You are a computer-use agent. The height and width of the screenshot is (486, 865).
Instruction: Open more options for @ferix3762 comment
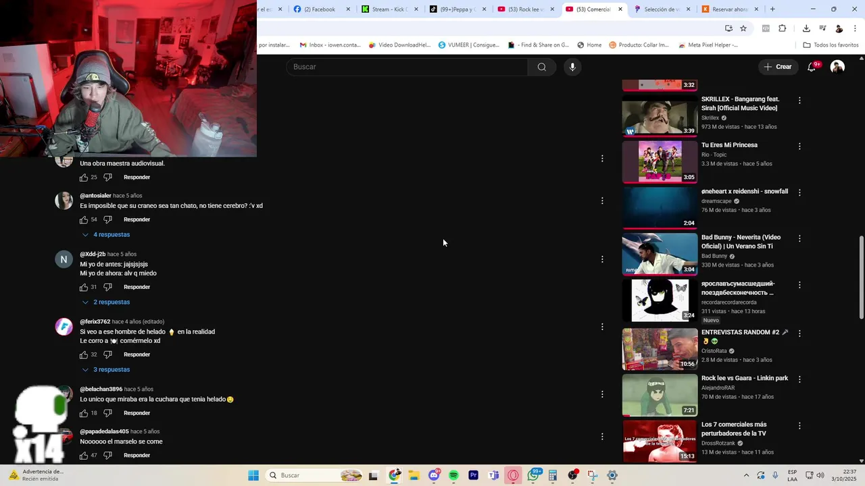point(602,327)
